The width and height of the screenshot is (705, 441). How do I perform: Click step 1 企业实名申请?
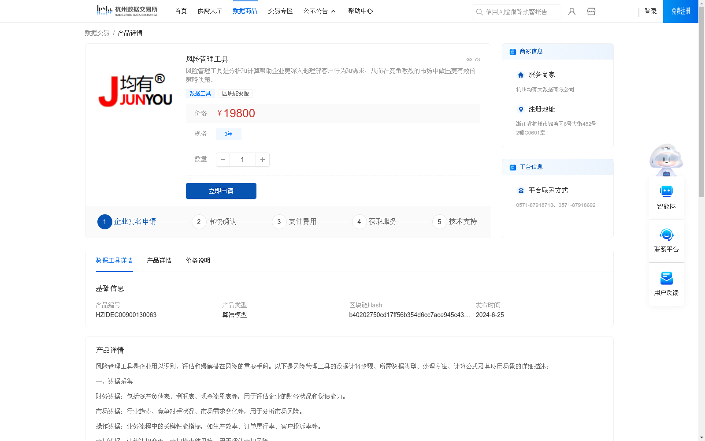click(127, 222)
